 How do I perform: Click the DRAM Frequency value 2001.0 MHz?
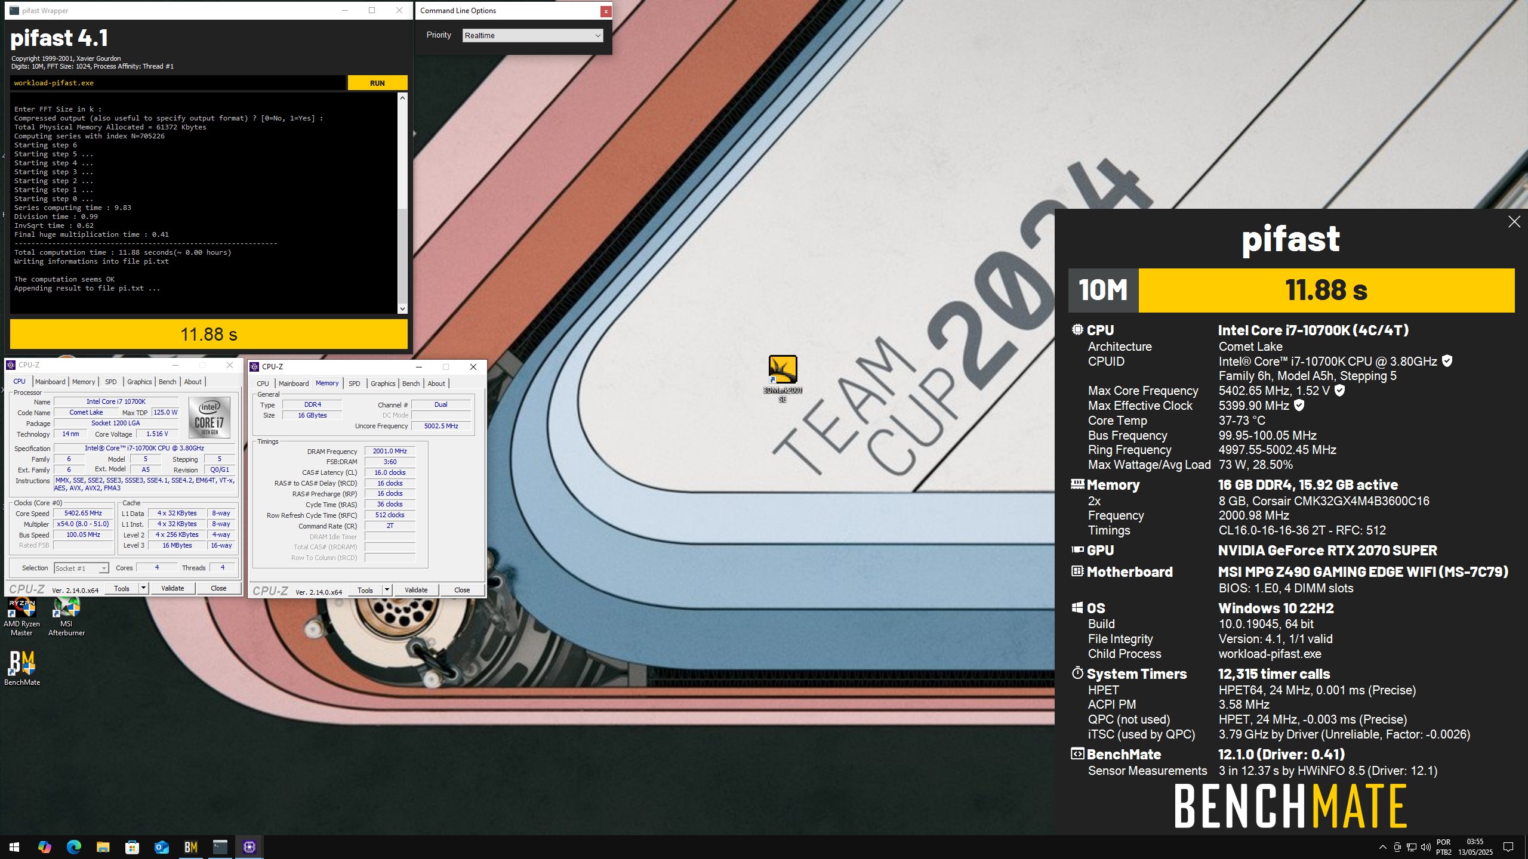pyautogui.click(x=390, y=451)
